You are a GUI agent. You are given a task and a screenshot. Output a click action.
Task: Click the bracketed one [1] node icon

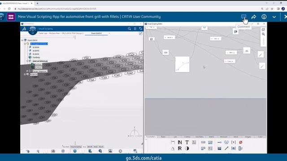(234, 142)
